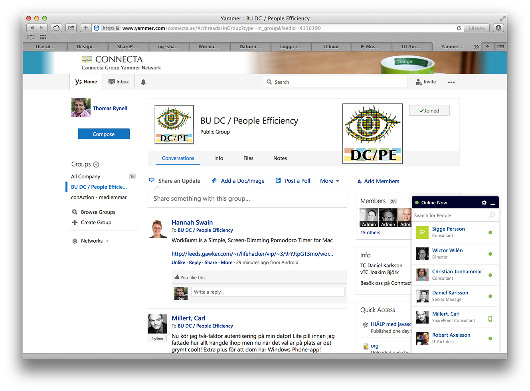
Task: Click Thomas Rynell profile picture
Action: click(81, 108)
